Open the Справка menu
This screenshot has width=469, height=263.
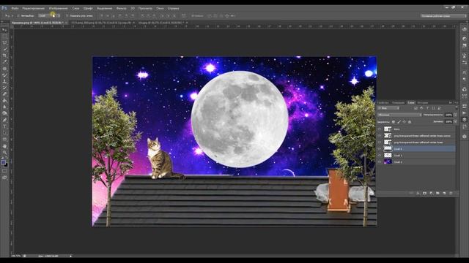(x=173, y=8)
